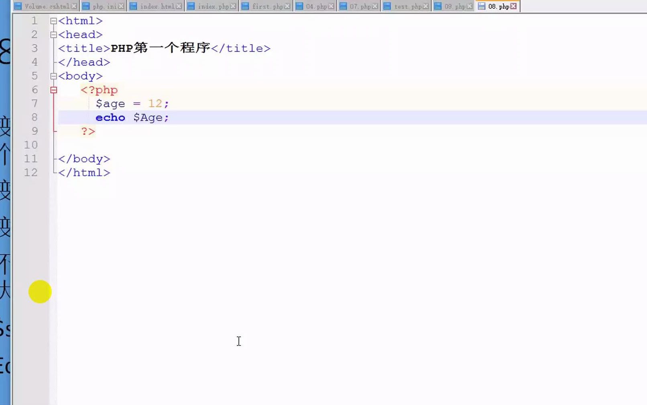647x405 pixels.
Task: Switch to the 09.php tab
Action: click(454, 6)
